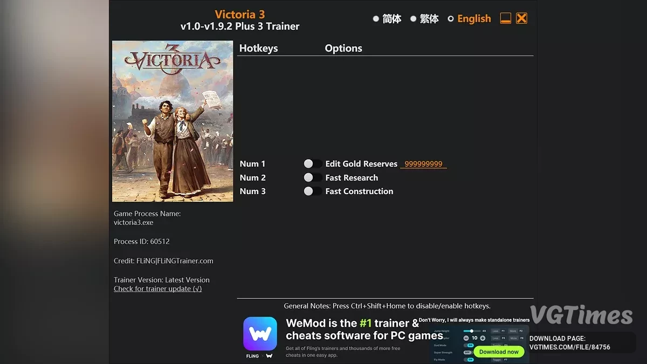Click the Options column header

[x=343, y=48]
